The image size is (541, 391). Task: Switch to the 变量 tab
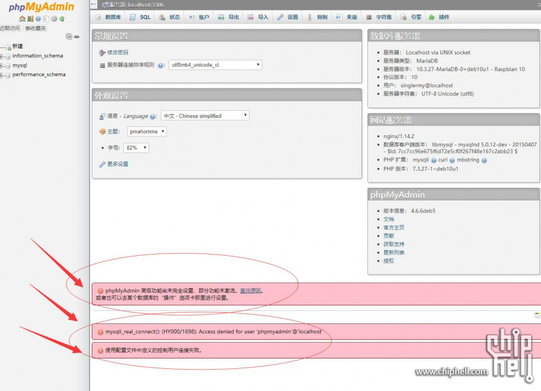click(x=346, y=17)
